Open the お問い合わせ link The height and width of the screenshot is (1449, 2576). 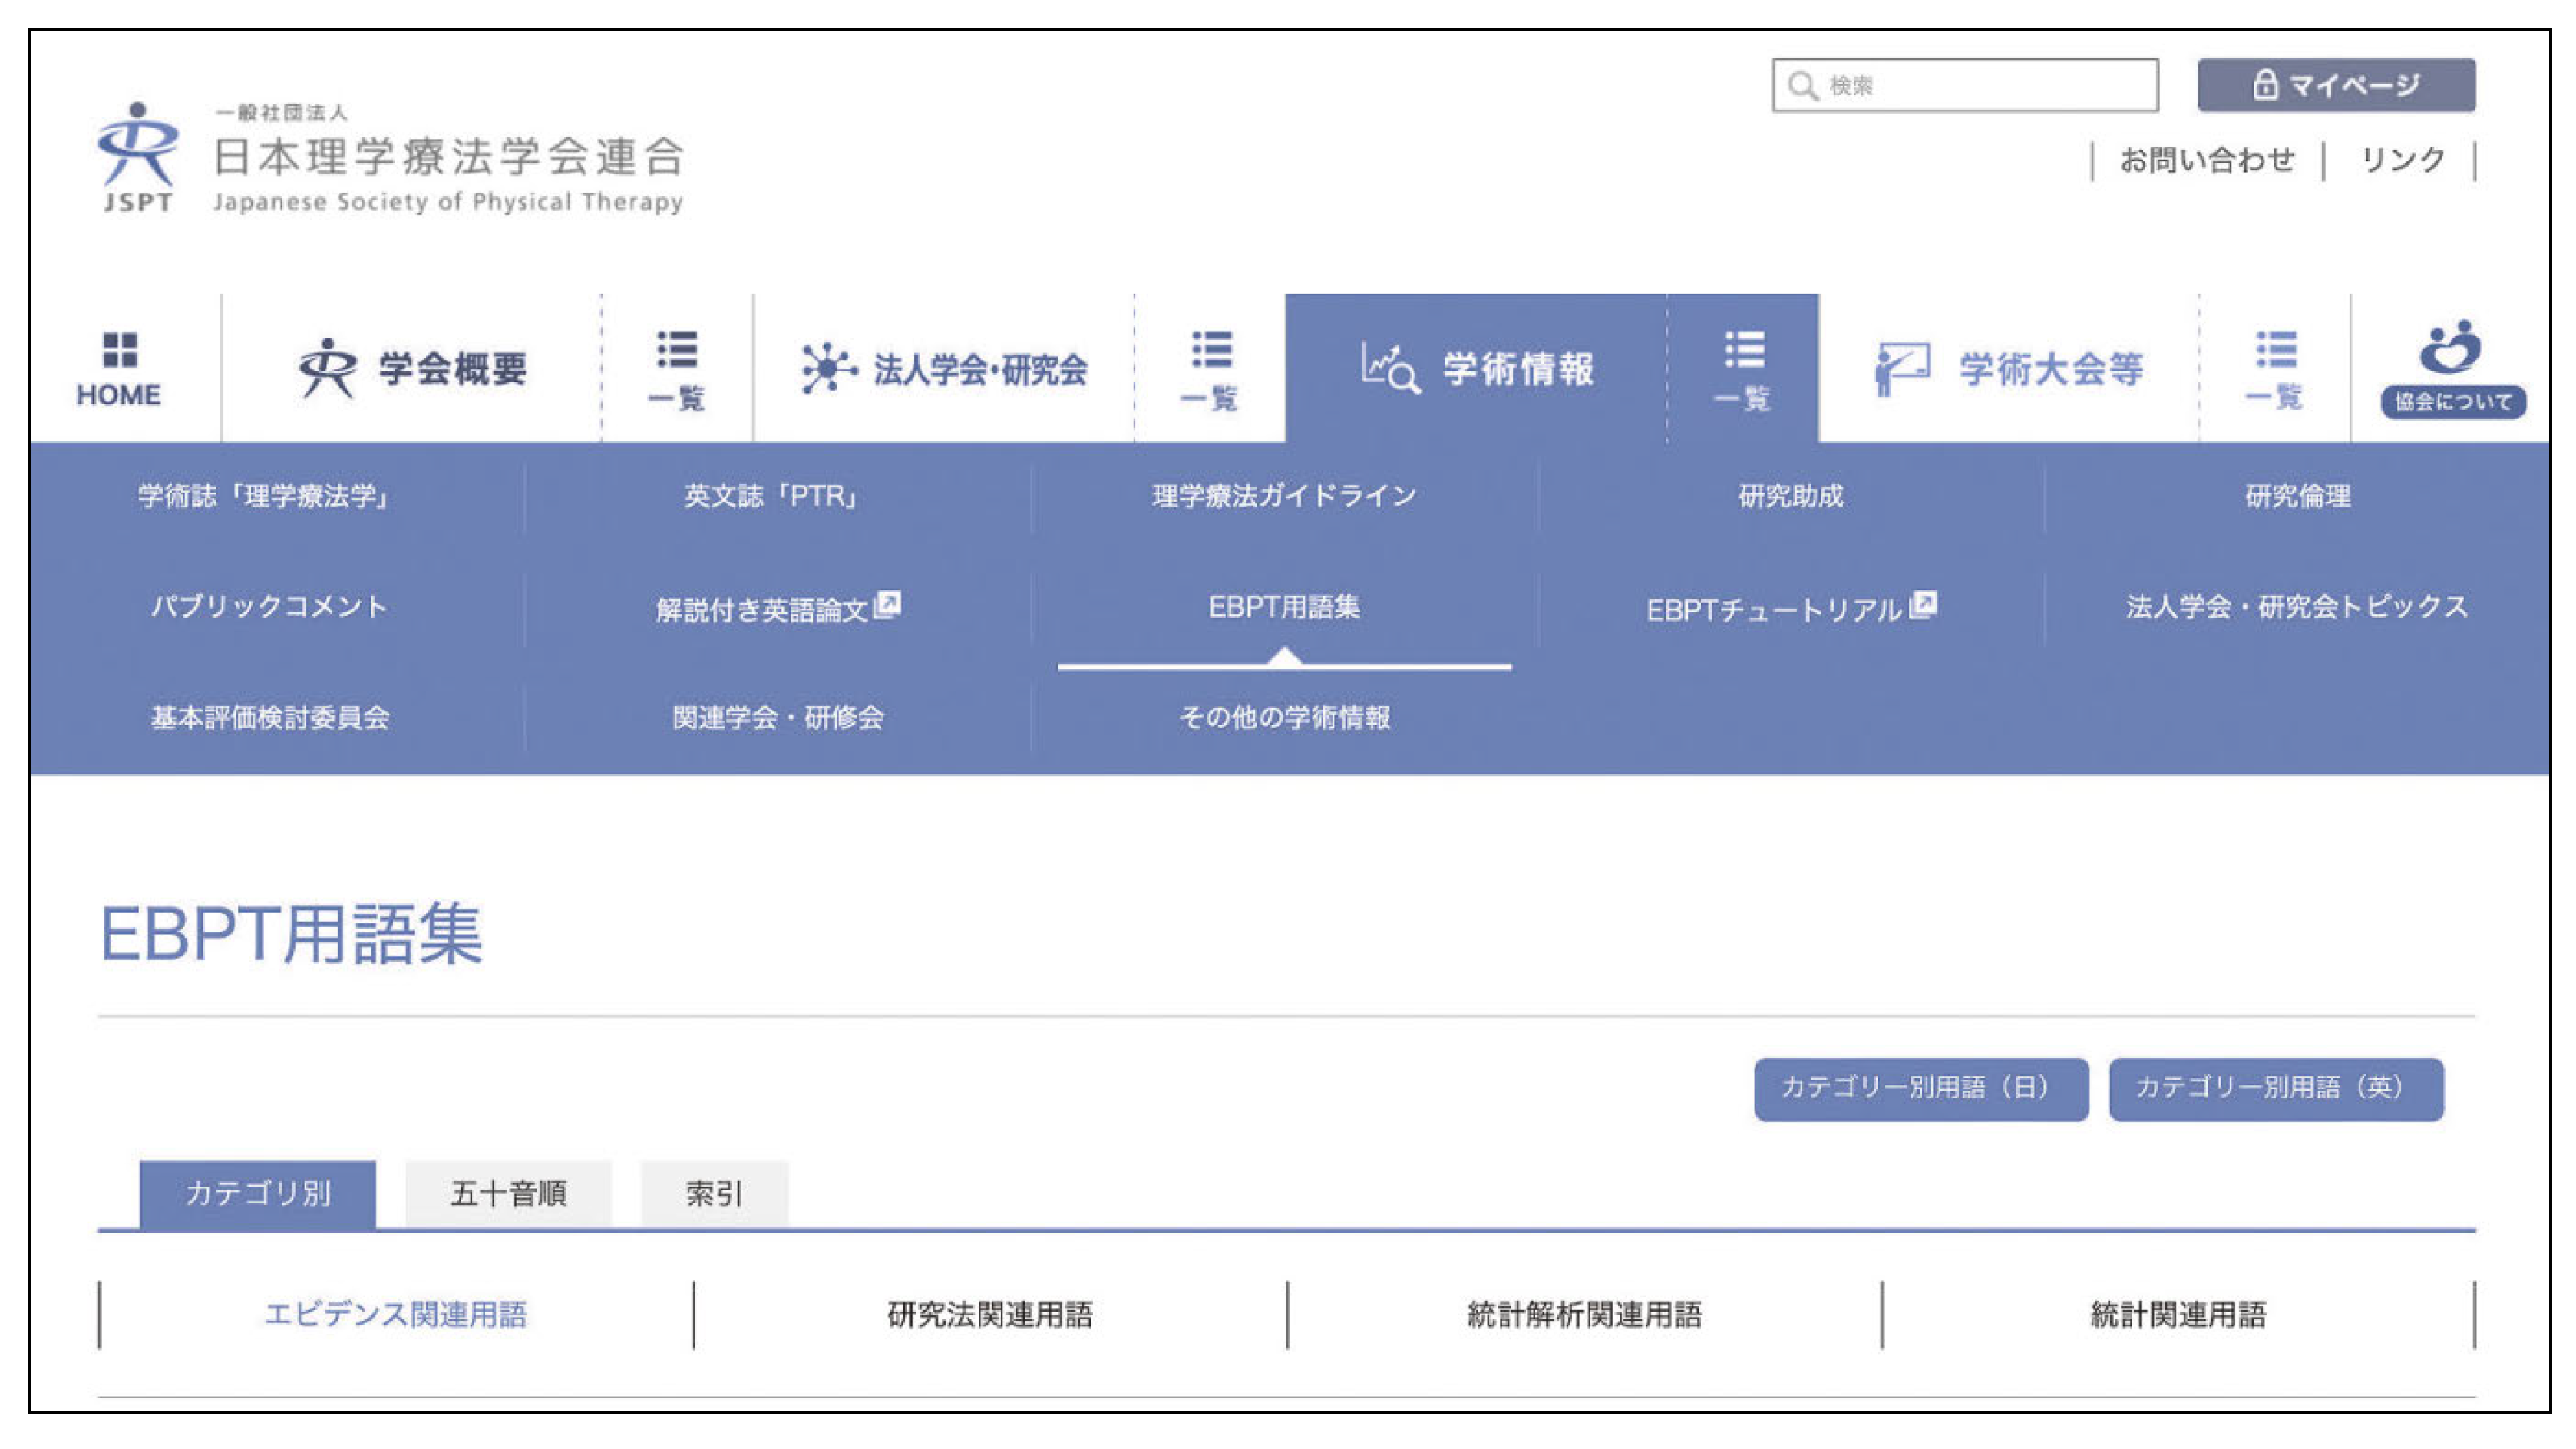click(x=2207, y=160)
